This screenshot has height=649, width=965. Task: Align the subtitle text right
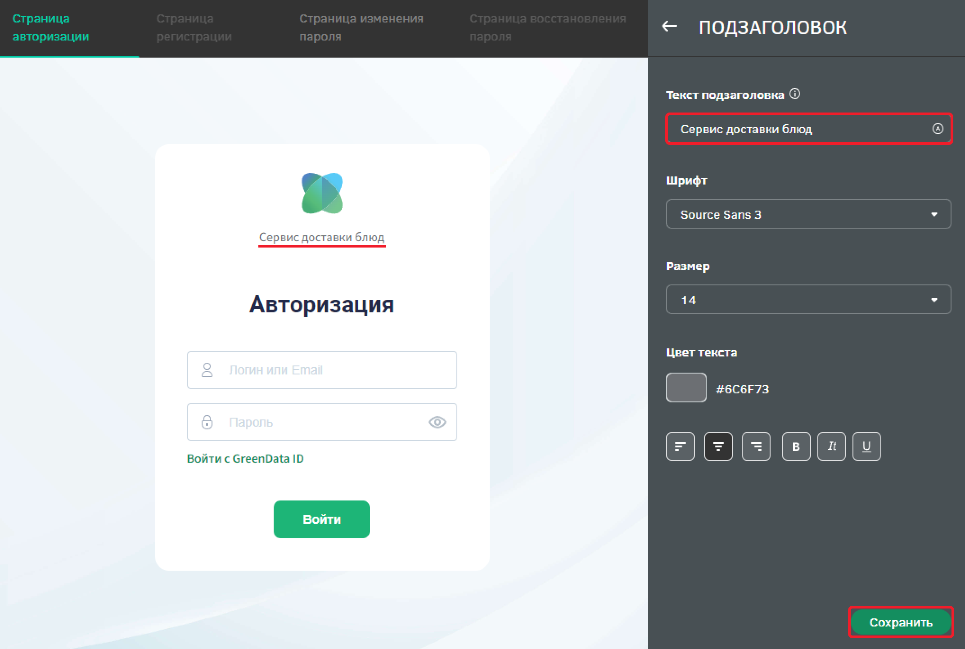coord(756,446)
